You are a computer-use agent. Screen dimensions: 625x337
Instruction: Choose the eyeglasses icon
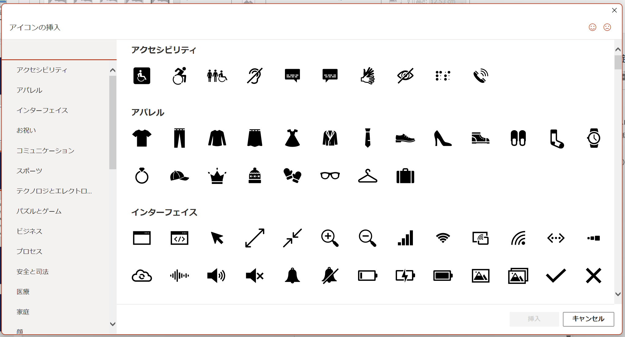(x=330, y=176)
